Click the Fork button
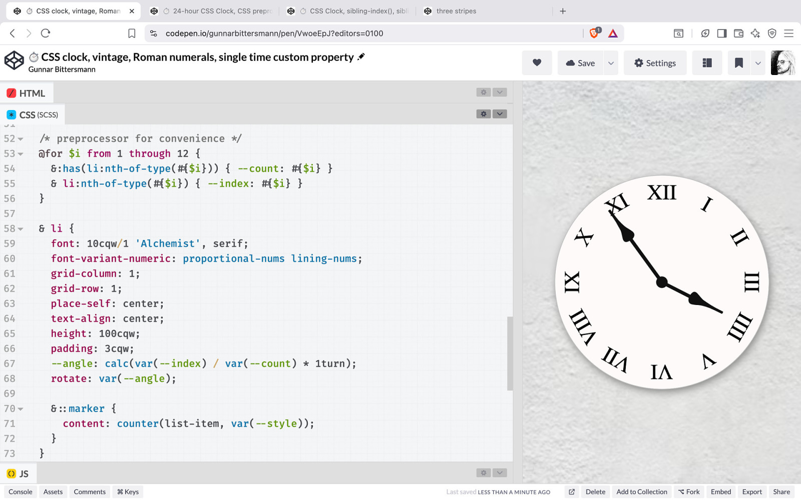Screen dimensions: 801x500 pyautogui.click(x=689, y=492)
